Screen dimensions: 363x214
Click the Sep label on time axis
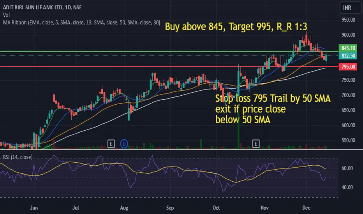170,208
